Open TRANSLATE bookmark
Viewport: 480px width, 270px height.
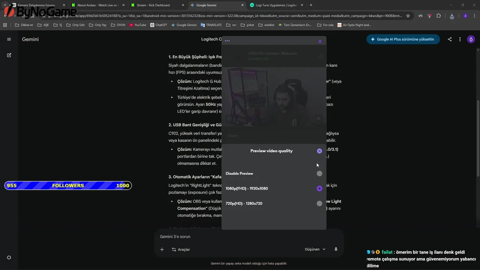click(211, 25)
